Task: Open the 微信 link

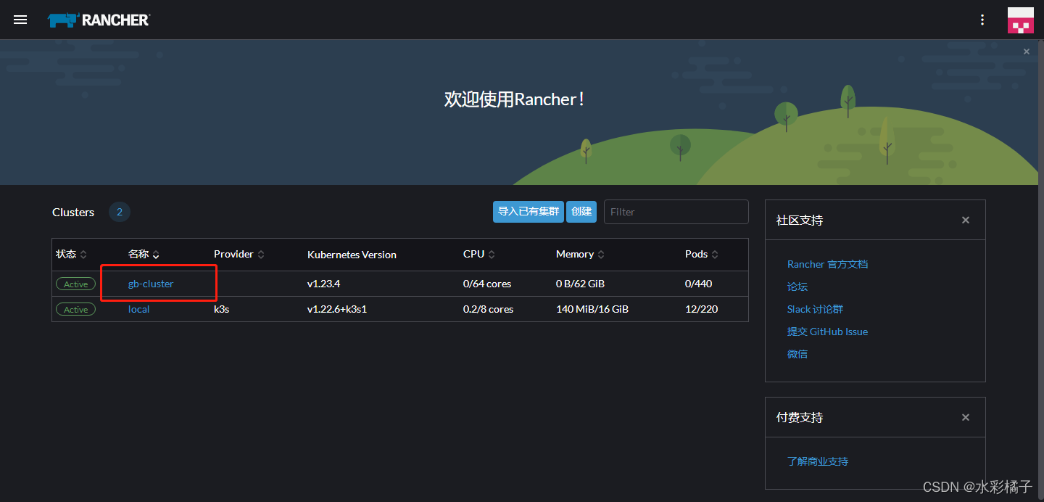Action: pos(797,354)
